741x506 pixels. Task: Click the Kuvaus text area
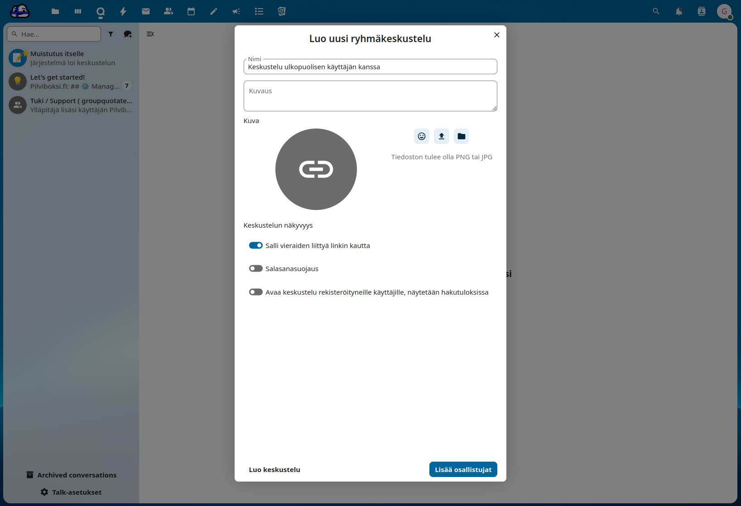(x=370, y=96)
